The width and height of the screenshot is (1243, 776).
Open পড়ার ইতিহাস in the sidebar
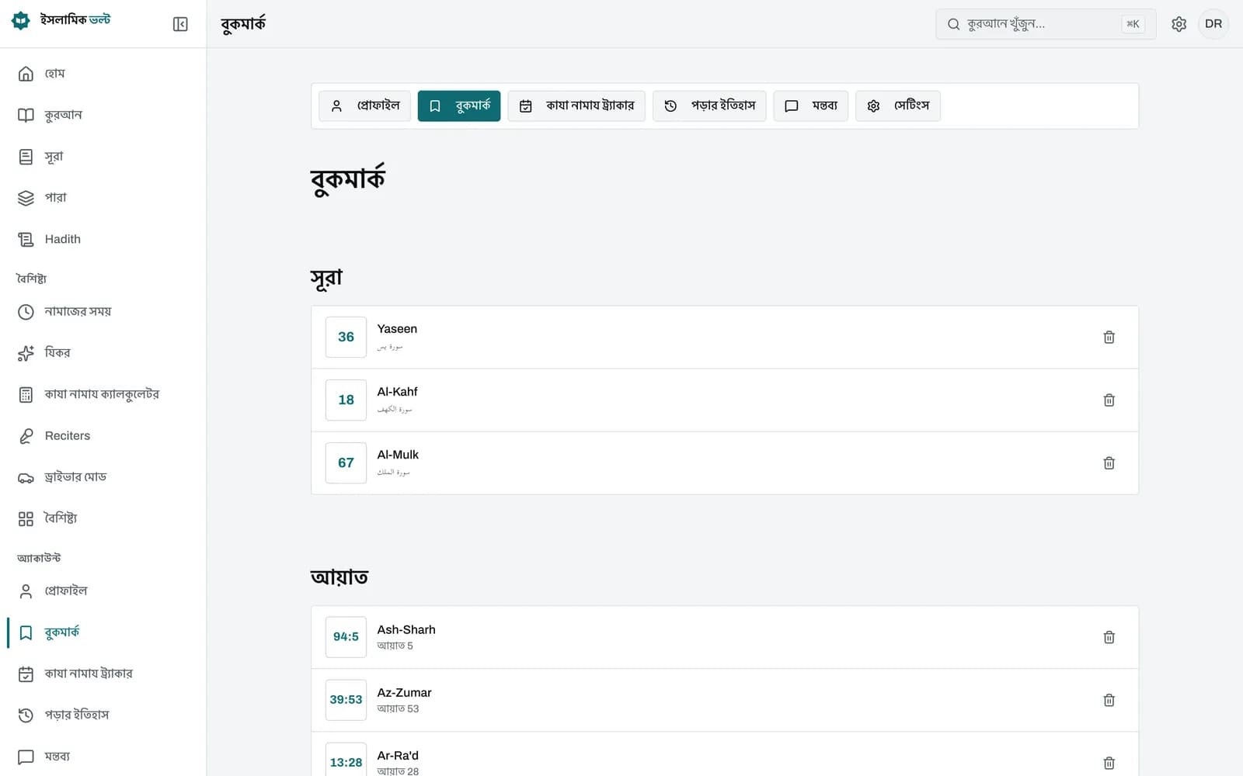pos(103,715)
